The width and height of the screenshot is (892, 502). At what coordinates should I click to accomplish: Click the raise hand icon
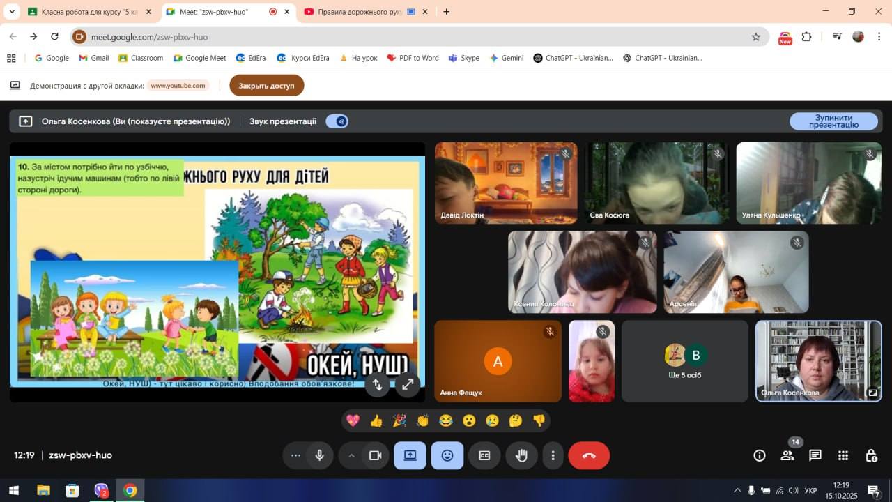[521, 455]
